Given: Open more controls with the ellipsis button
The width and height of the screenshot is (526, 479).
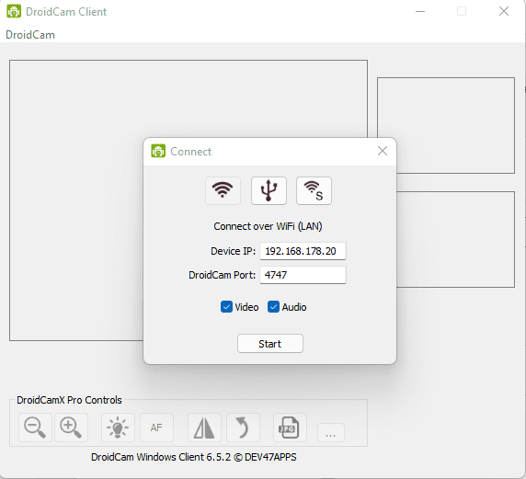Looking at the screenshot, I should (x=331, y=433).
